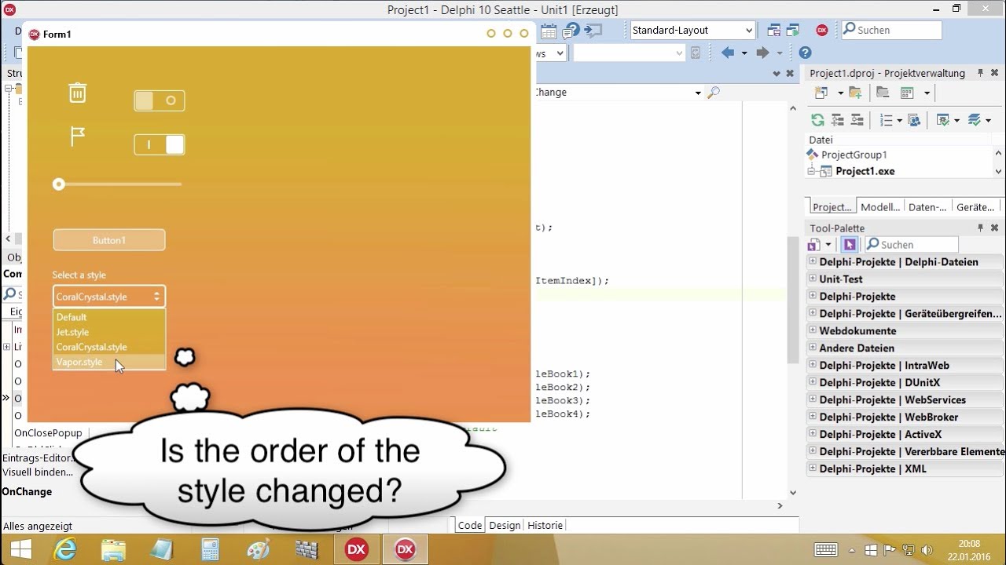Click the Visuell binden... link
This screenshot has width=1006, height=565.
[x=38, y=472]
